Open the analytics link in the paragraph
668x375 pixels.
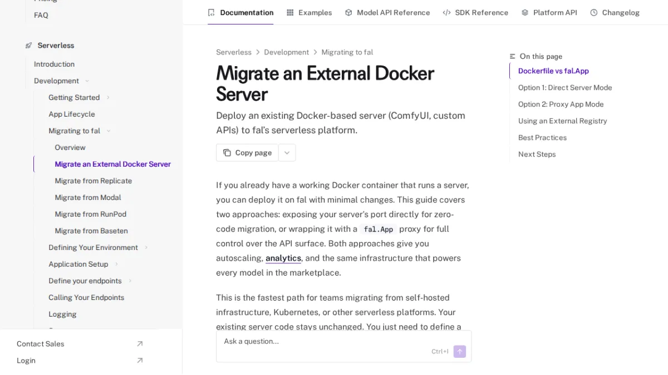point(283,258)
